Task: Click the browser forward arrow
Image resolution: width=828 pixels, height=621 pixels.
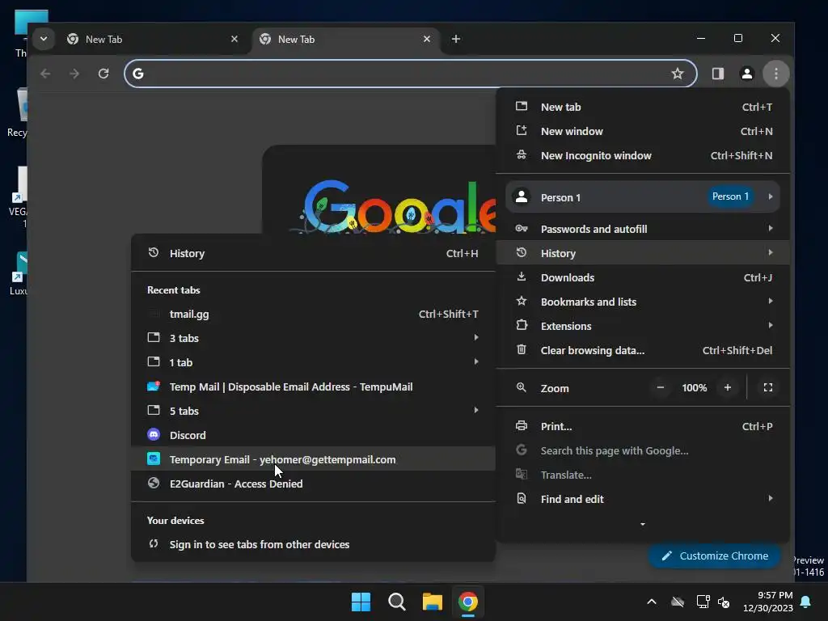Action: pyautogui.click(x=74, y=74)
